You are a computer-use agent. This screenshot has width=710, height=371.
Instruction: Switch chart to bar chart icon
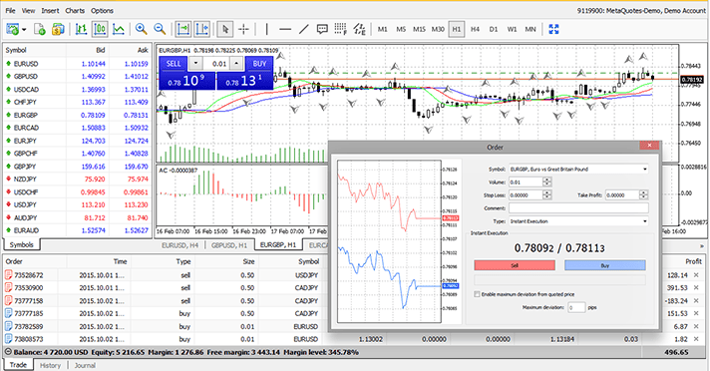tap(82, 30)
